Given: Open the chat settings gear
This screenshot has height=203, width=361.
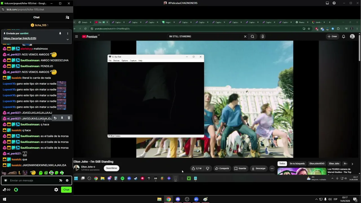Looking at the screenshot, I should [x=56, y=190].
